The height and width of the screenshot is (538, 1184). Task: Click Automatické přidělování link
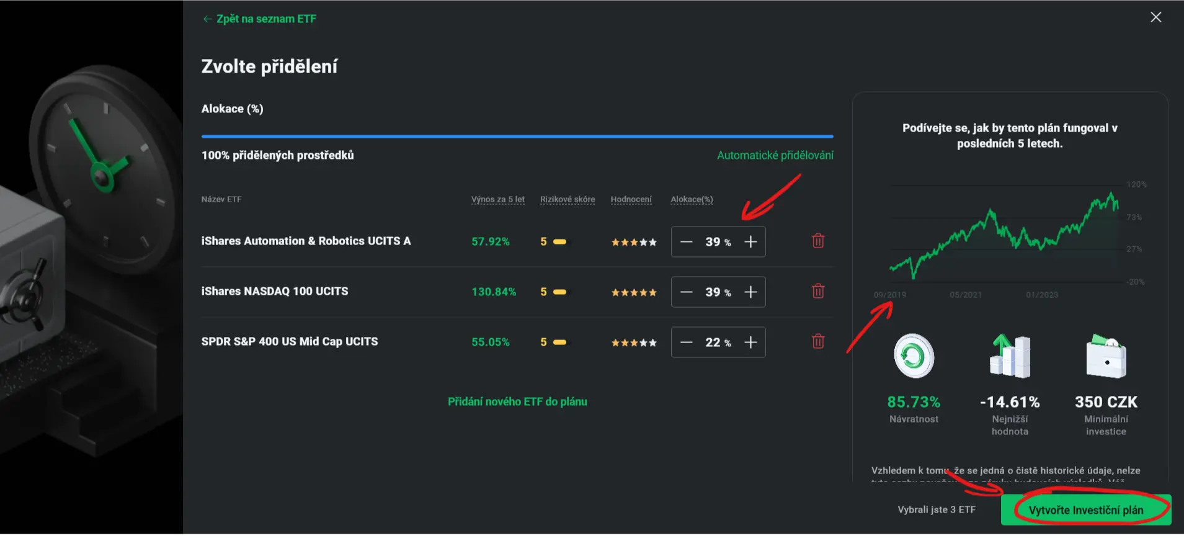tap(775, 155)
